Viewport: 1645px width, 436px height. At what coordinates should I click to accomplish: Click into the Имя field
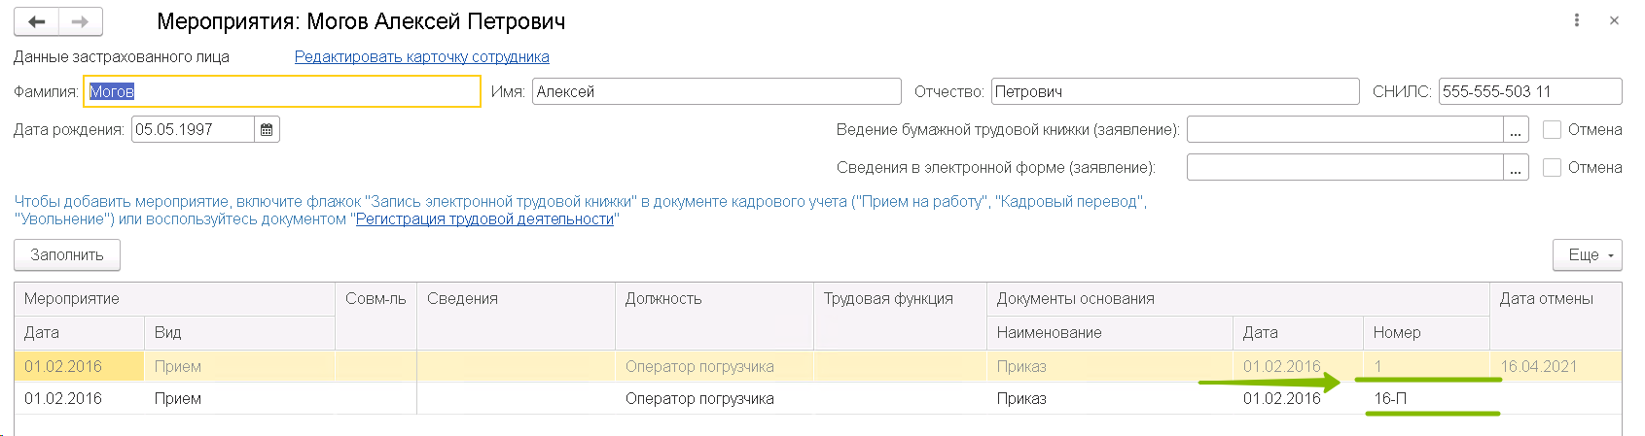pos(716,91)
